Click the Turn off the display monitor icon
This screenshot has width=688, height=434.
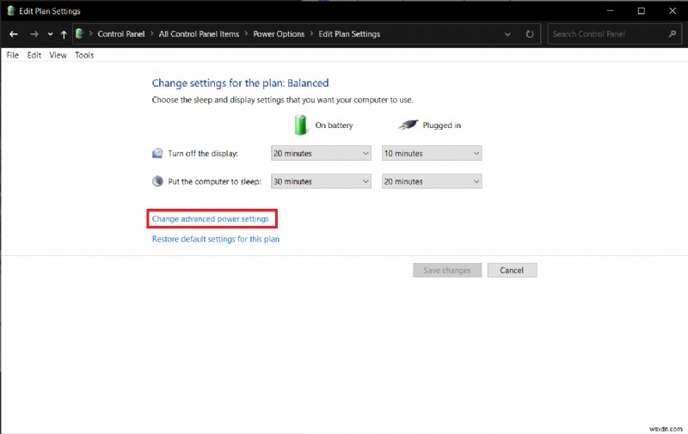point(157,154)
